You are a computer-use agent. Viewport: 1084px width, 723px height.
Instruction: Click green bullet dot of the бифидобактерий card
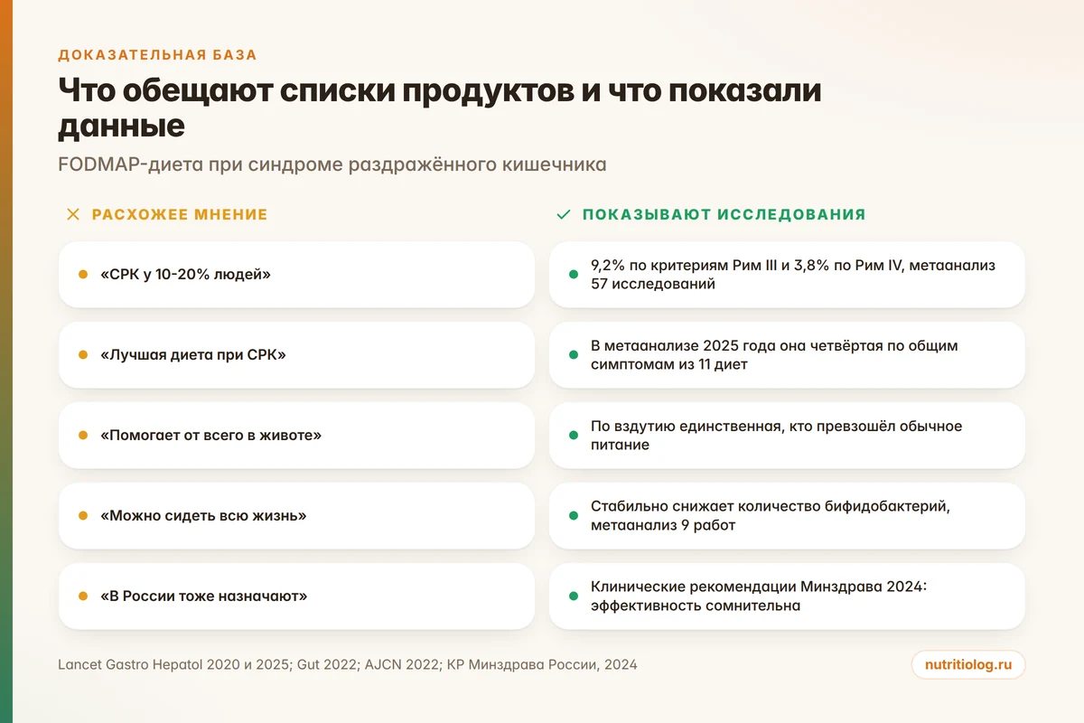click(x=574, y=516)
